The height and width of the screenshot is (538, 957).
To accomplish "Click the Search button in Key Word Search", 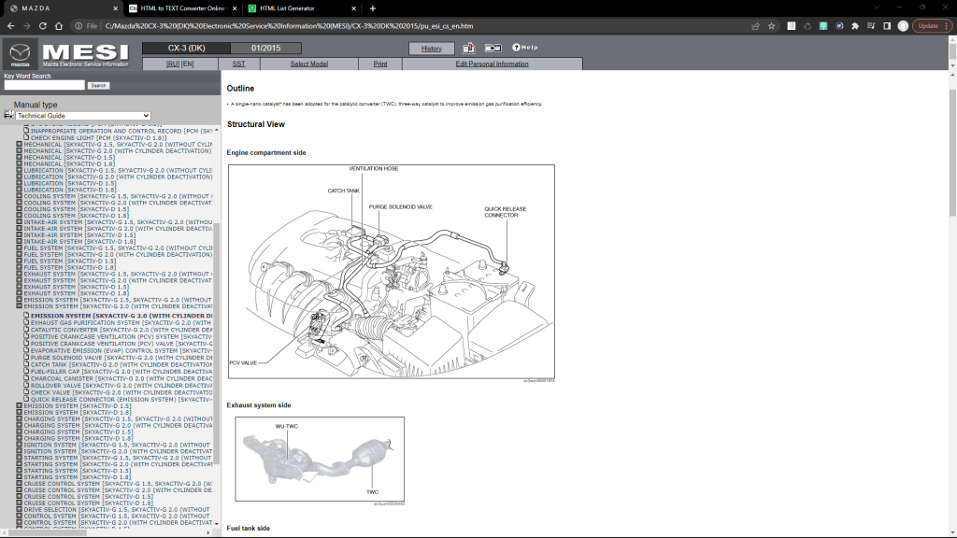I will (97, 84).
